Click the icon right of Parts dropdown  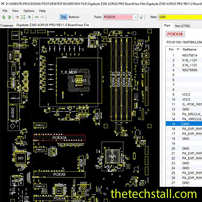pyautogui.click(x=141, y=17)
